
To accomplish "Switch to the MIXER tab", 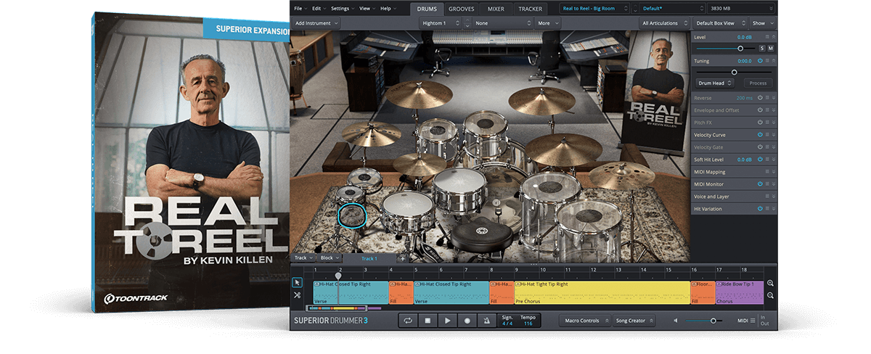I will coord(496,9).
